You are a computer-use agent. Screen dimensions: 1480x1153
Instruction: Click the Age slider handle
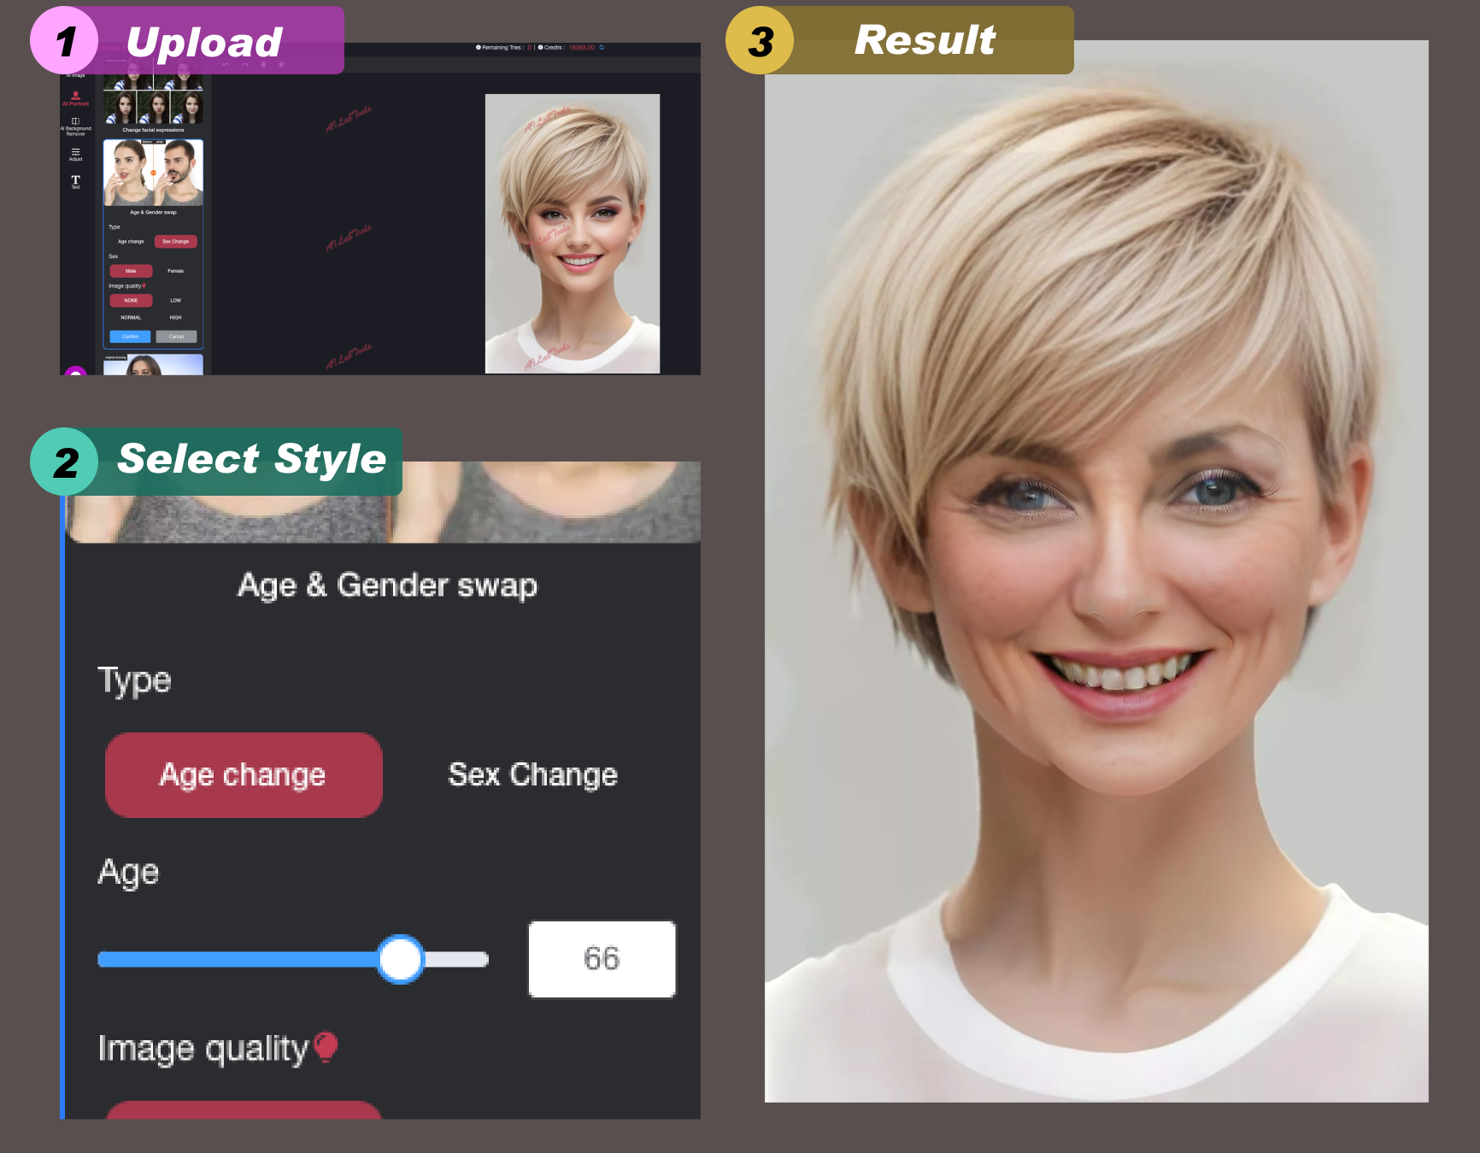click(400, 959)
